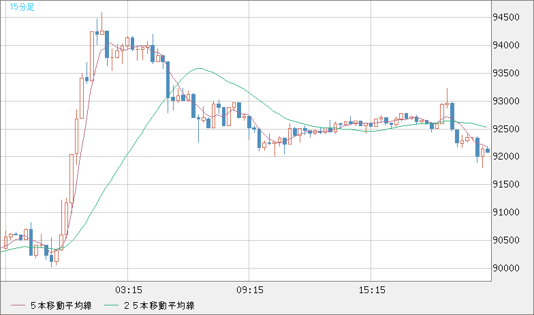Click the purple legend line sample
Image resolution: width=534 pixels, height=315 pixels.
pyautogui.click(x=18, y=305)
